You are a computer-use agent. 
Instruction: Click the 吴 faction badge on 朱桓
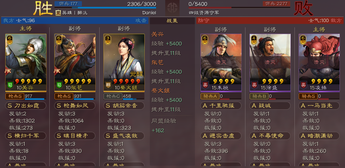205,85
